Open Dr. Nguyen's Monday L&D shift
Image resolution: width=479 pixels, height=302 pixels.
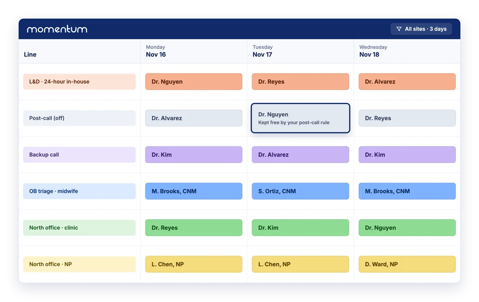pos(194,81)
